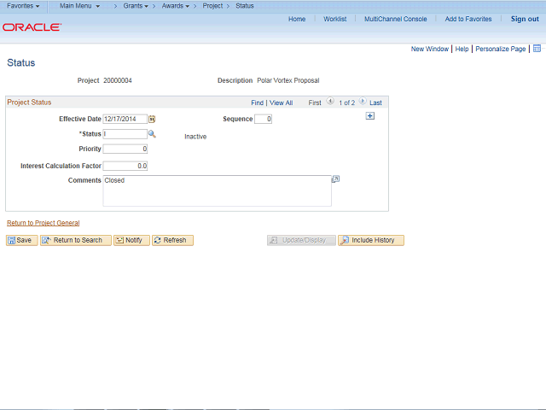546x410 pixels.
Task: Open the Effective Date calendar picker
Action: point(152,120)
